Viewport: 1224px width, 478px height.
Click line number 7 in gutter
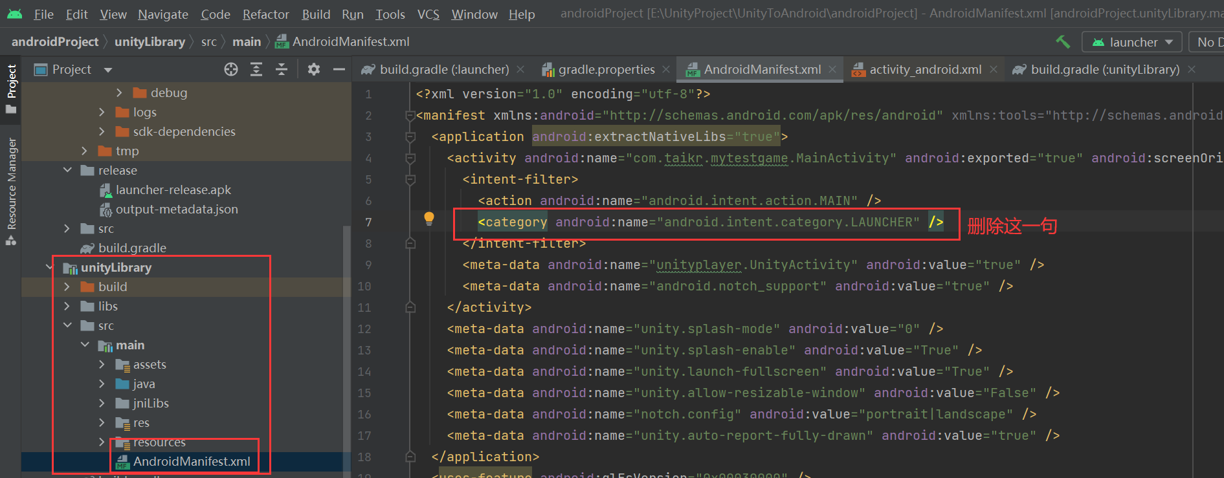(x=368, y=223)
